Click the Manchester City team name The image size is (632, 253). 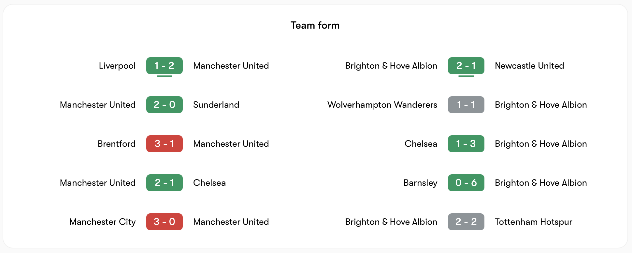[102, 222]
